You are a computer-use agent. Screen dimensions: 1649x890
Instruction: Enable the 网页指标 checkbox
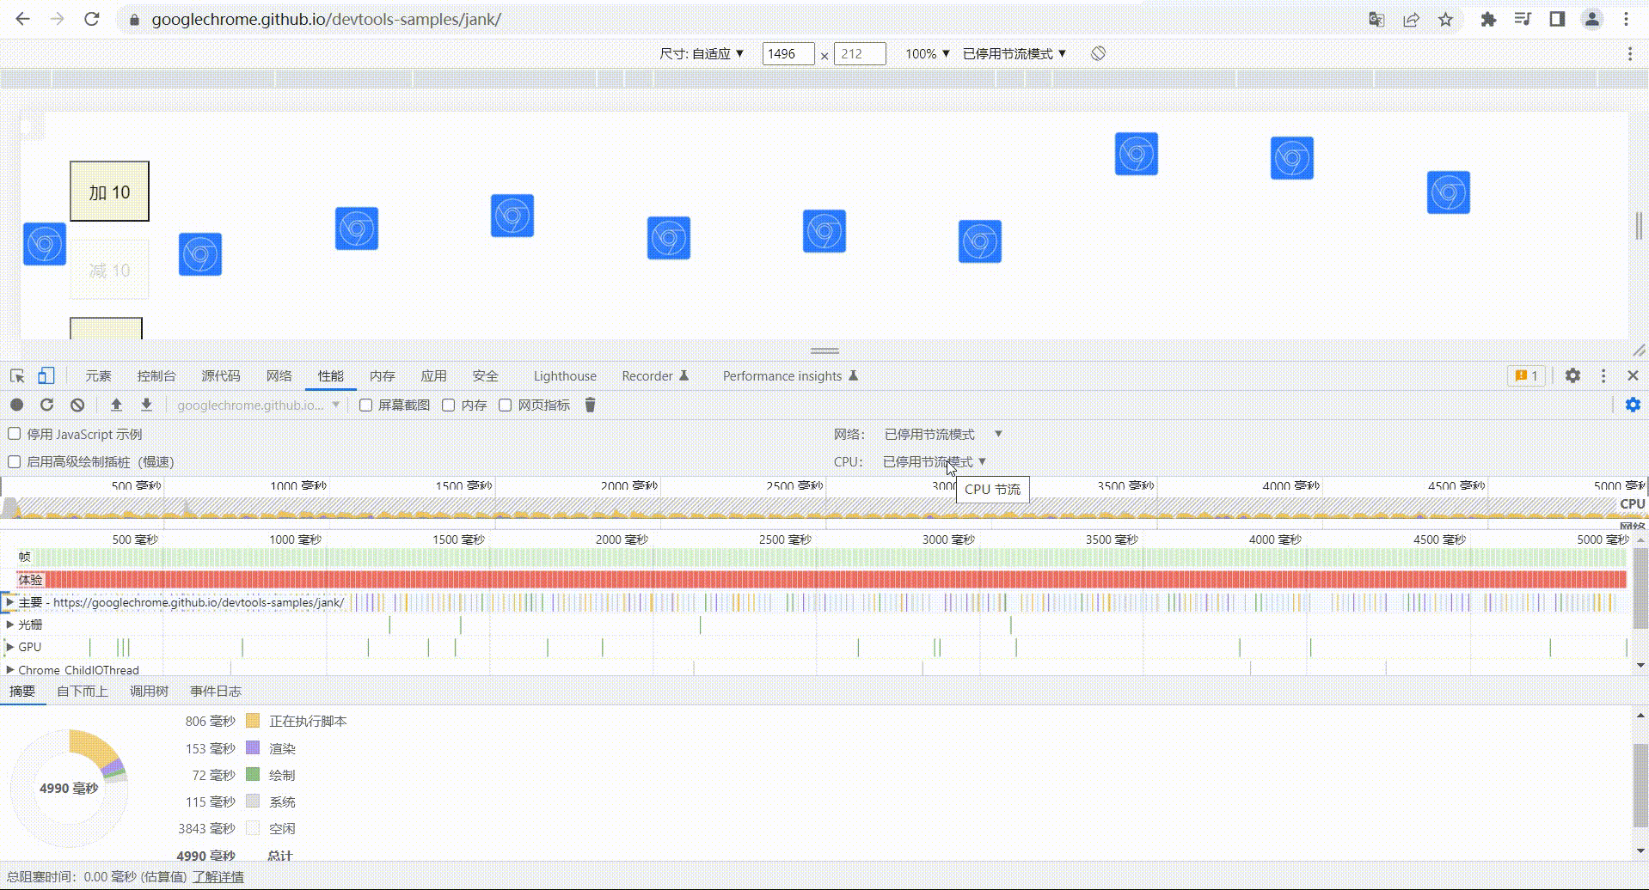pyautogui.click(x=506, y=405)
